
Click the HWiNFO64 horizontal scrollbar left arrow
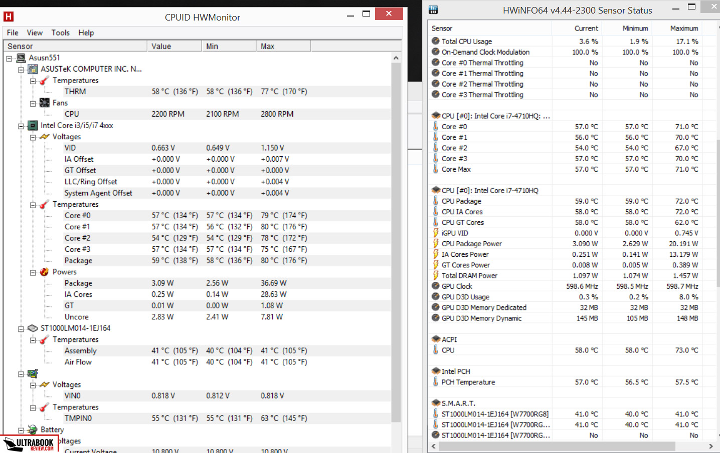[434, 445]
